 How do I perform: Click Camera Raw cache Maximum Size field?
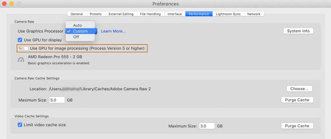[56, 100]
